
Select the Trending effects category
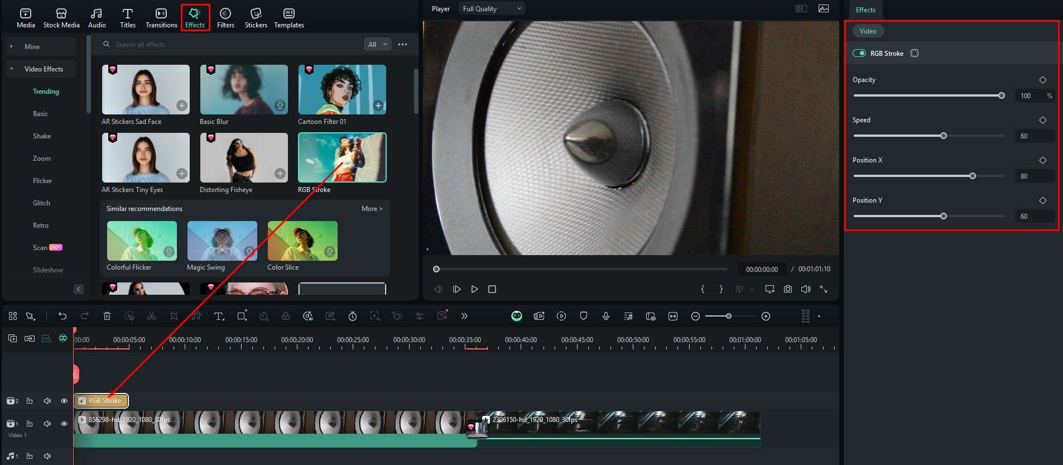pyautogui.click(x=46, y=92)
